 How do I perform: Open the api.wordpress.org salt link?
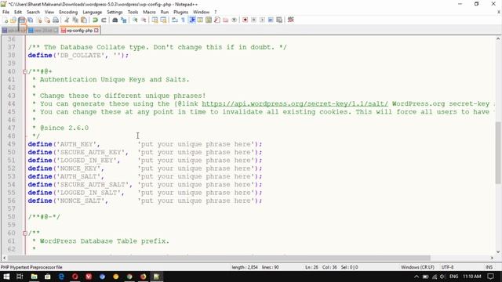coord(295,103)
